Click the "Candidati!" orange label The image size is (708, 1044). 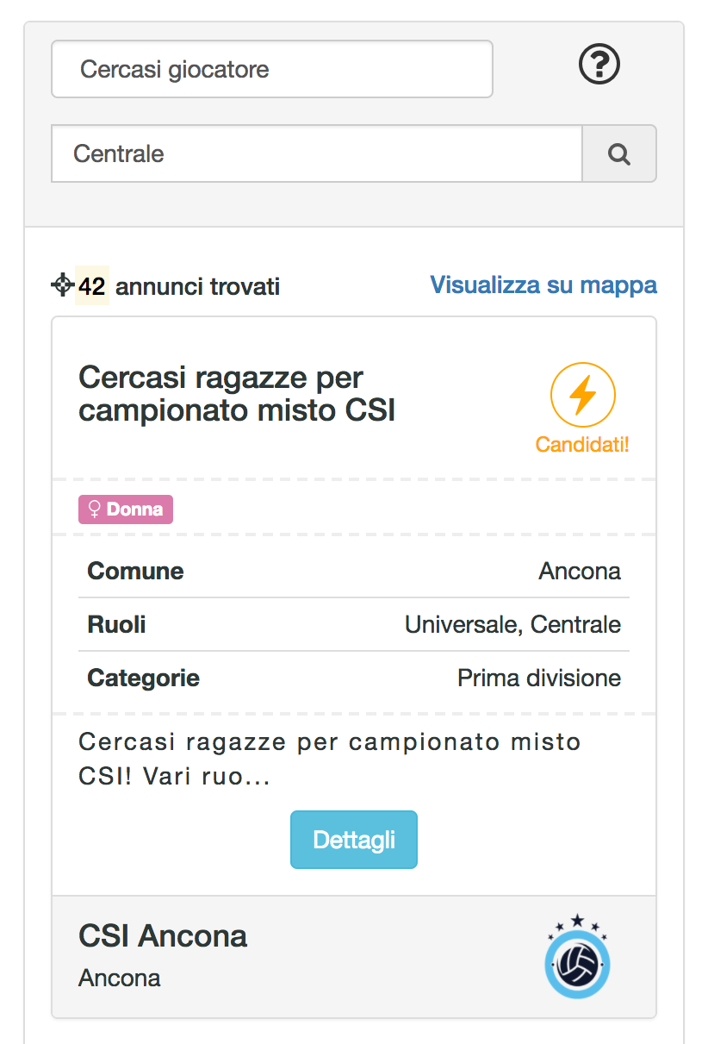[582, 445]
